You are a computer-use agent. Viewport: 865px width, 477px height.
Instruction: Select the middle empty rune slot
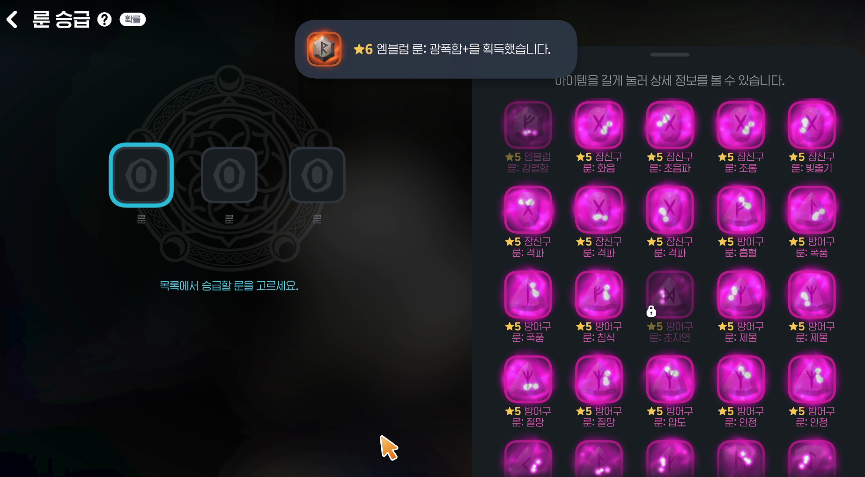pos(229,175)
